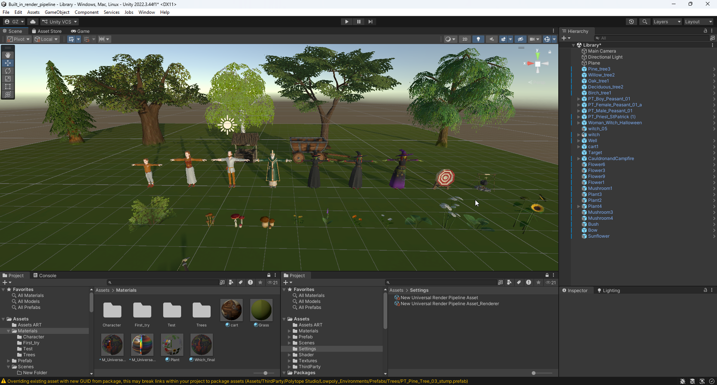
Task: Select the Hand view tool
Action: pos(8,55)
